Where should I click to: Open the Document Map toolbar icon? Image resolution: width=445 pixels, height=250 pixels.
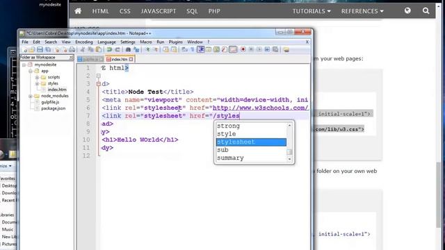pos(216,49)
